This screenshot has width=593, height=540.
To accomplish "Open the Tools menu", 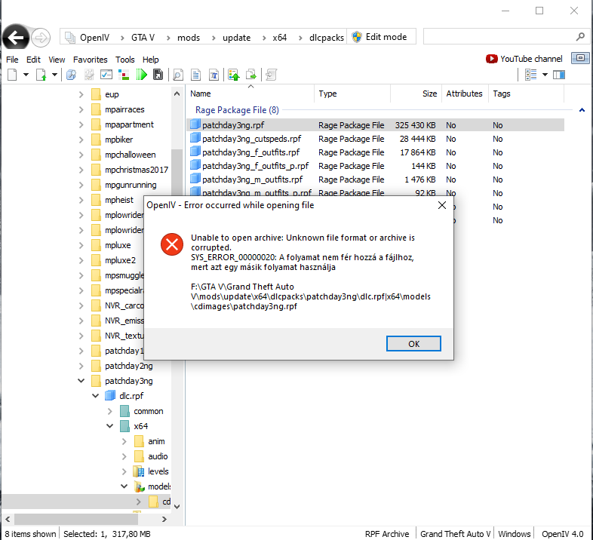I will pyautogui.click(x=124, y=60).
